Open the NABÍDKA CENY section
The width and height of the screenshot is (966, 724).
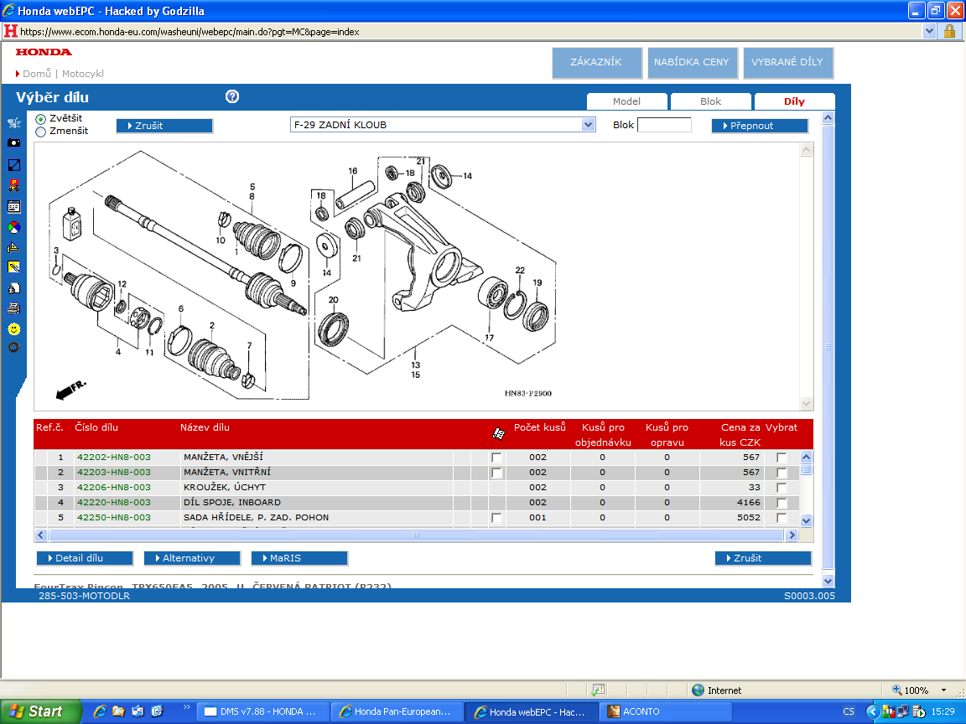click(x=692, y=62)
